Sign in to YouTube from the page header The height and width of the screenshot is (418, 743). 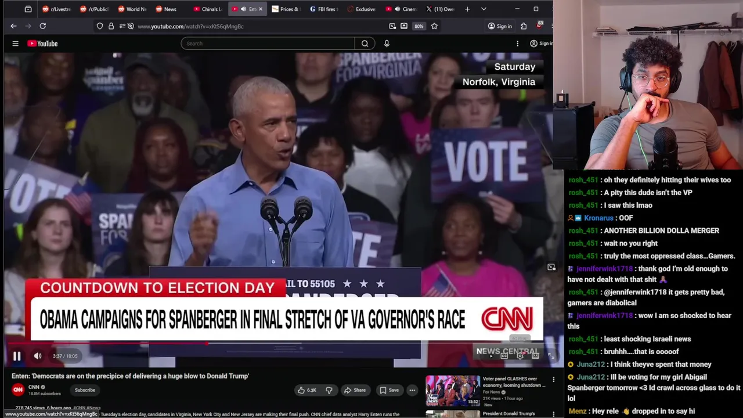(541, 44)
